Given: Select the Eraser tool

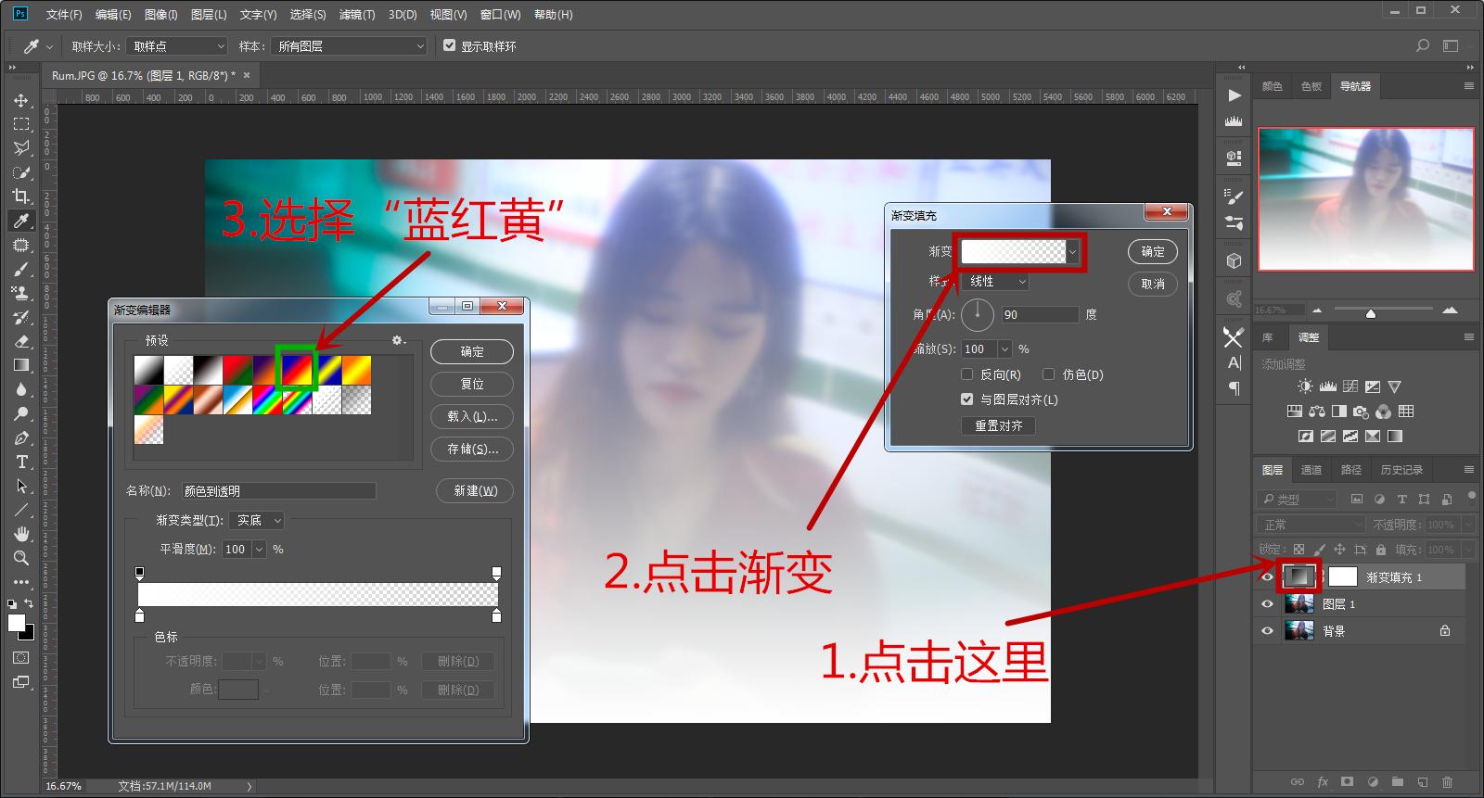Looking at the screenshot, I should tap(20, 341).
